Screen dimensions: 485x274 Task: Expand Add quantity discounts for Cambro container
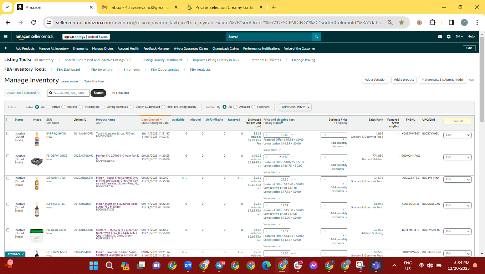pyautogui.click(x=339, y=241)
